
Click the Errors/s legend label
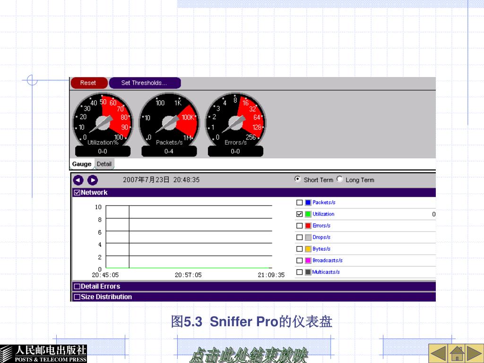point(321,225)
